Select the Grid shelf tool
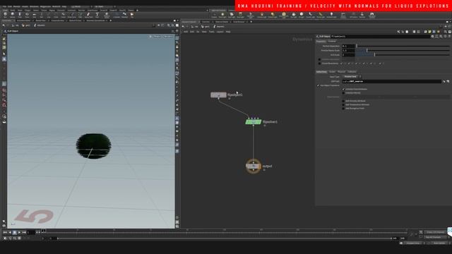The width and height of the screenshot is (452, 254). pos(34,15)
